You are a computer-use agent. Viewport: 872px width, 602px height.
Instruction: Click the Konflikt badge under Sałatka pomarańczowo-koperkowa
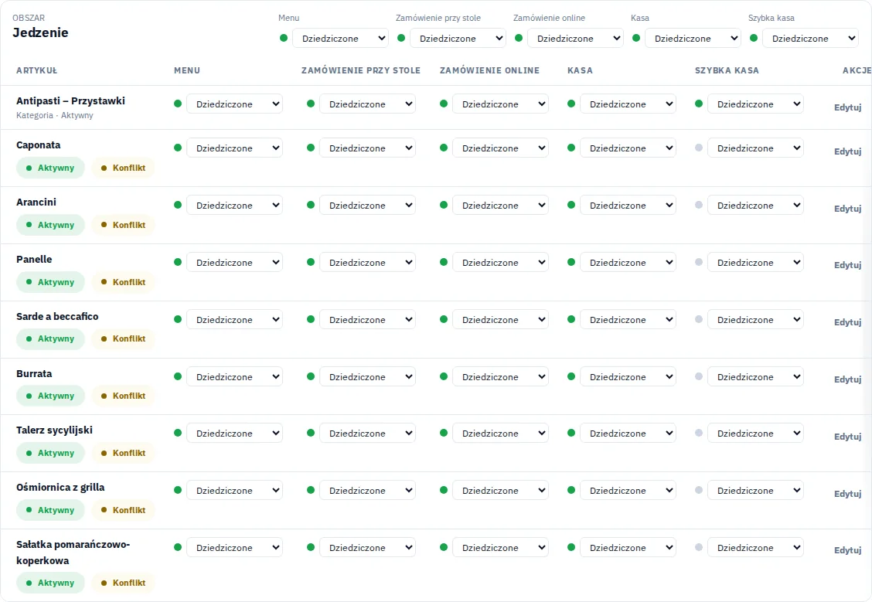[x=124, y=583]
